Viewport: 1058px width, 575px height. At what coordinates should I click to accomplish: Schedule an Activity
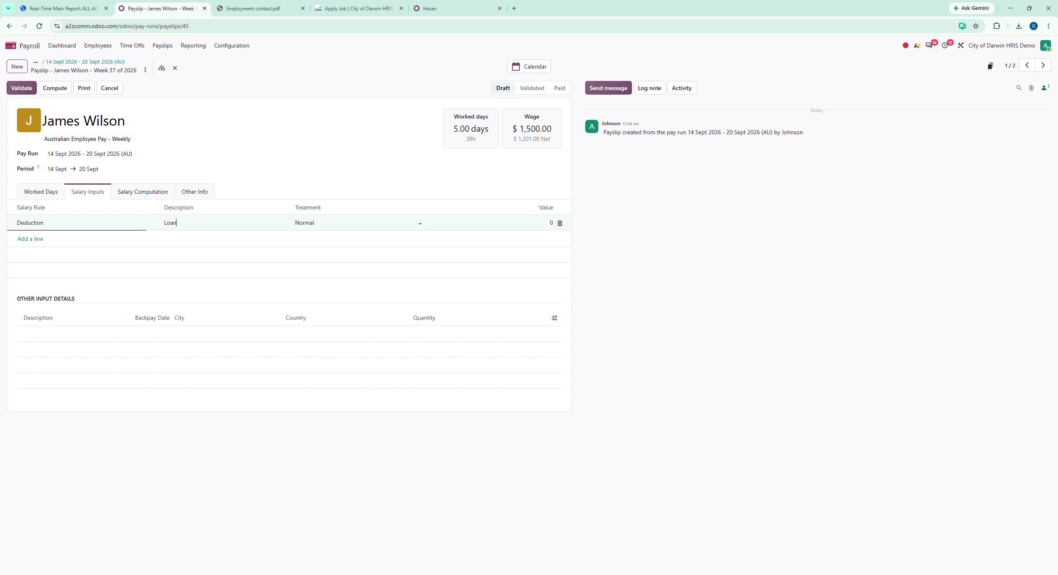point(682,88)
